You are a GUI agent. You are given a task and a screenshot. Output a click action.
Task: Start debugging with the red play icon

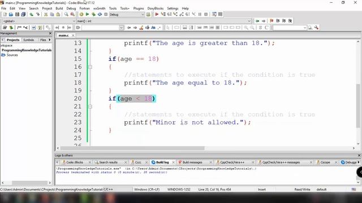[157, 14]
